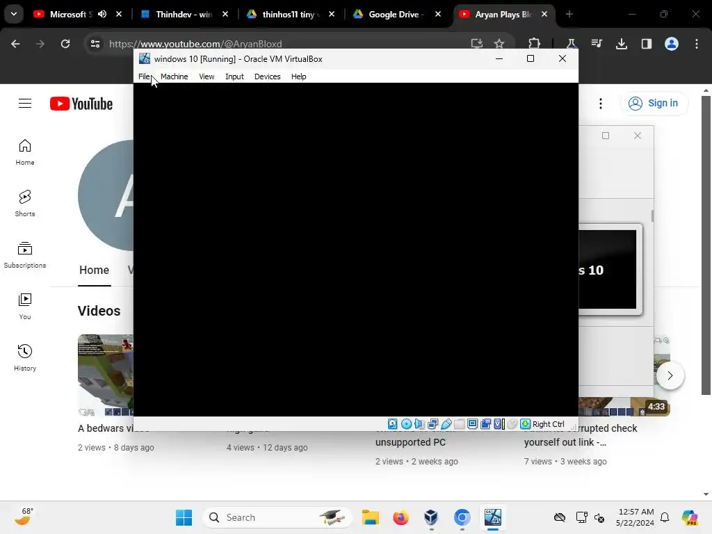Open the A bedwars video thumbnail
Screen dimensions: 712x534
pos(106,375)
